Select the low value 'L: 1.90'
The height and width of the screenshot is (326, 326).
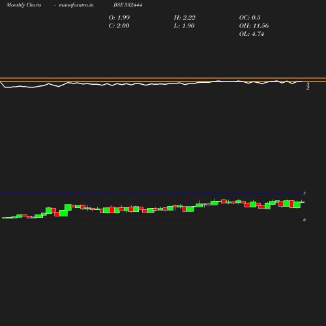(x=184, y=25)
